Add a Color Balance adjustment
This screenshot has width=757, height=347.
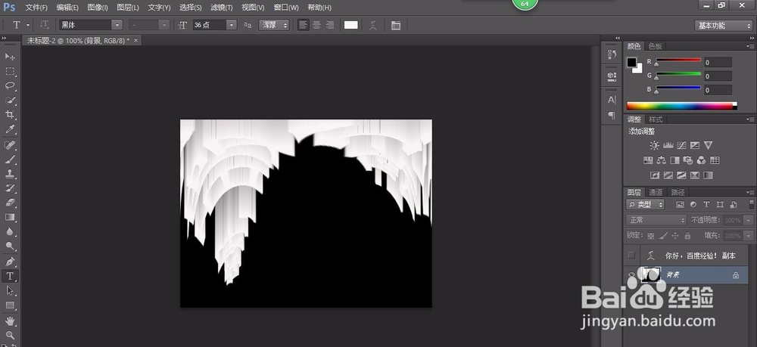click(x=662, y=160)
